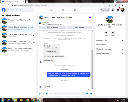The width and height of the screenshot is (128, 102).
Task: Click Mark as pending button
Action: pos(52,28)
